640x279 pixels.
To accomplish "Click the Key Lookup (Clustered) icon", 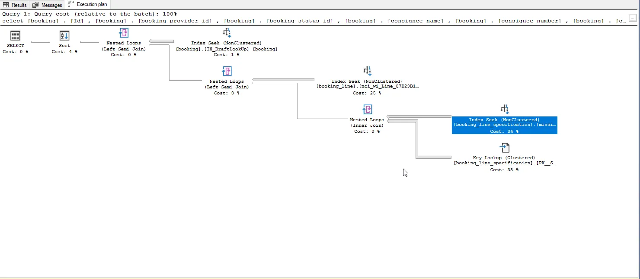I will pyautogui.click(x=504, y=148).
